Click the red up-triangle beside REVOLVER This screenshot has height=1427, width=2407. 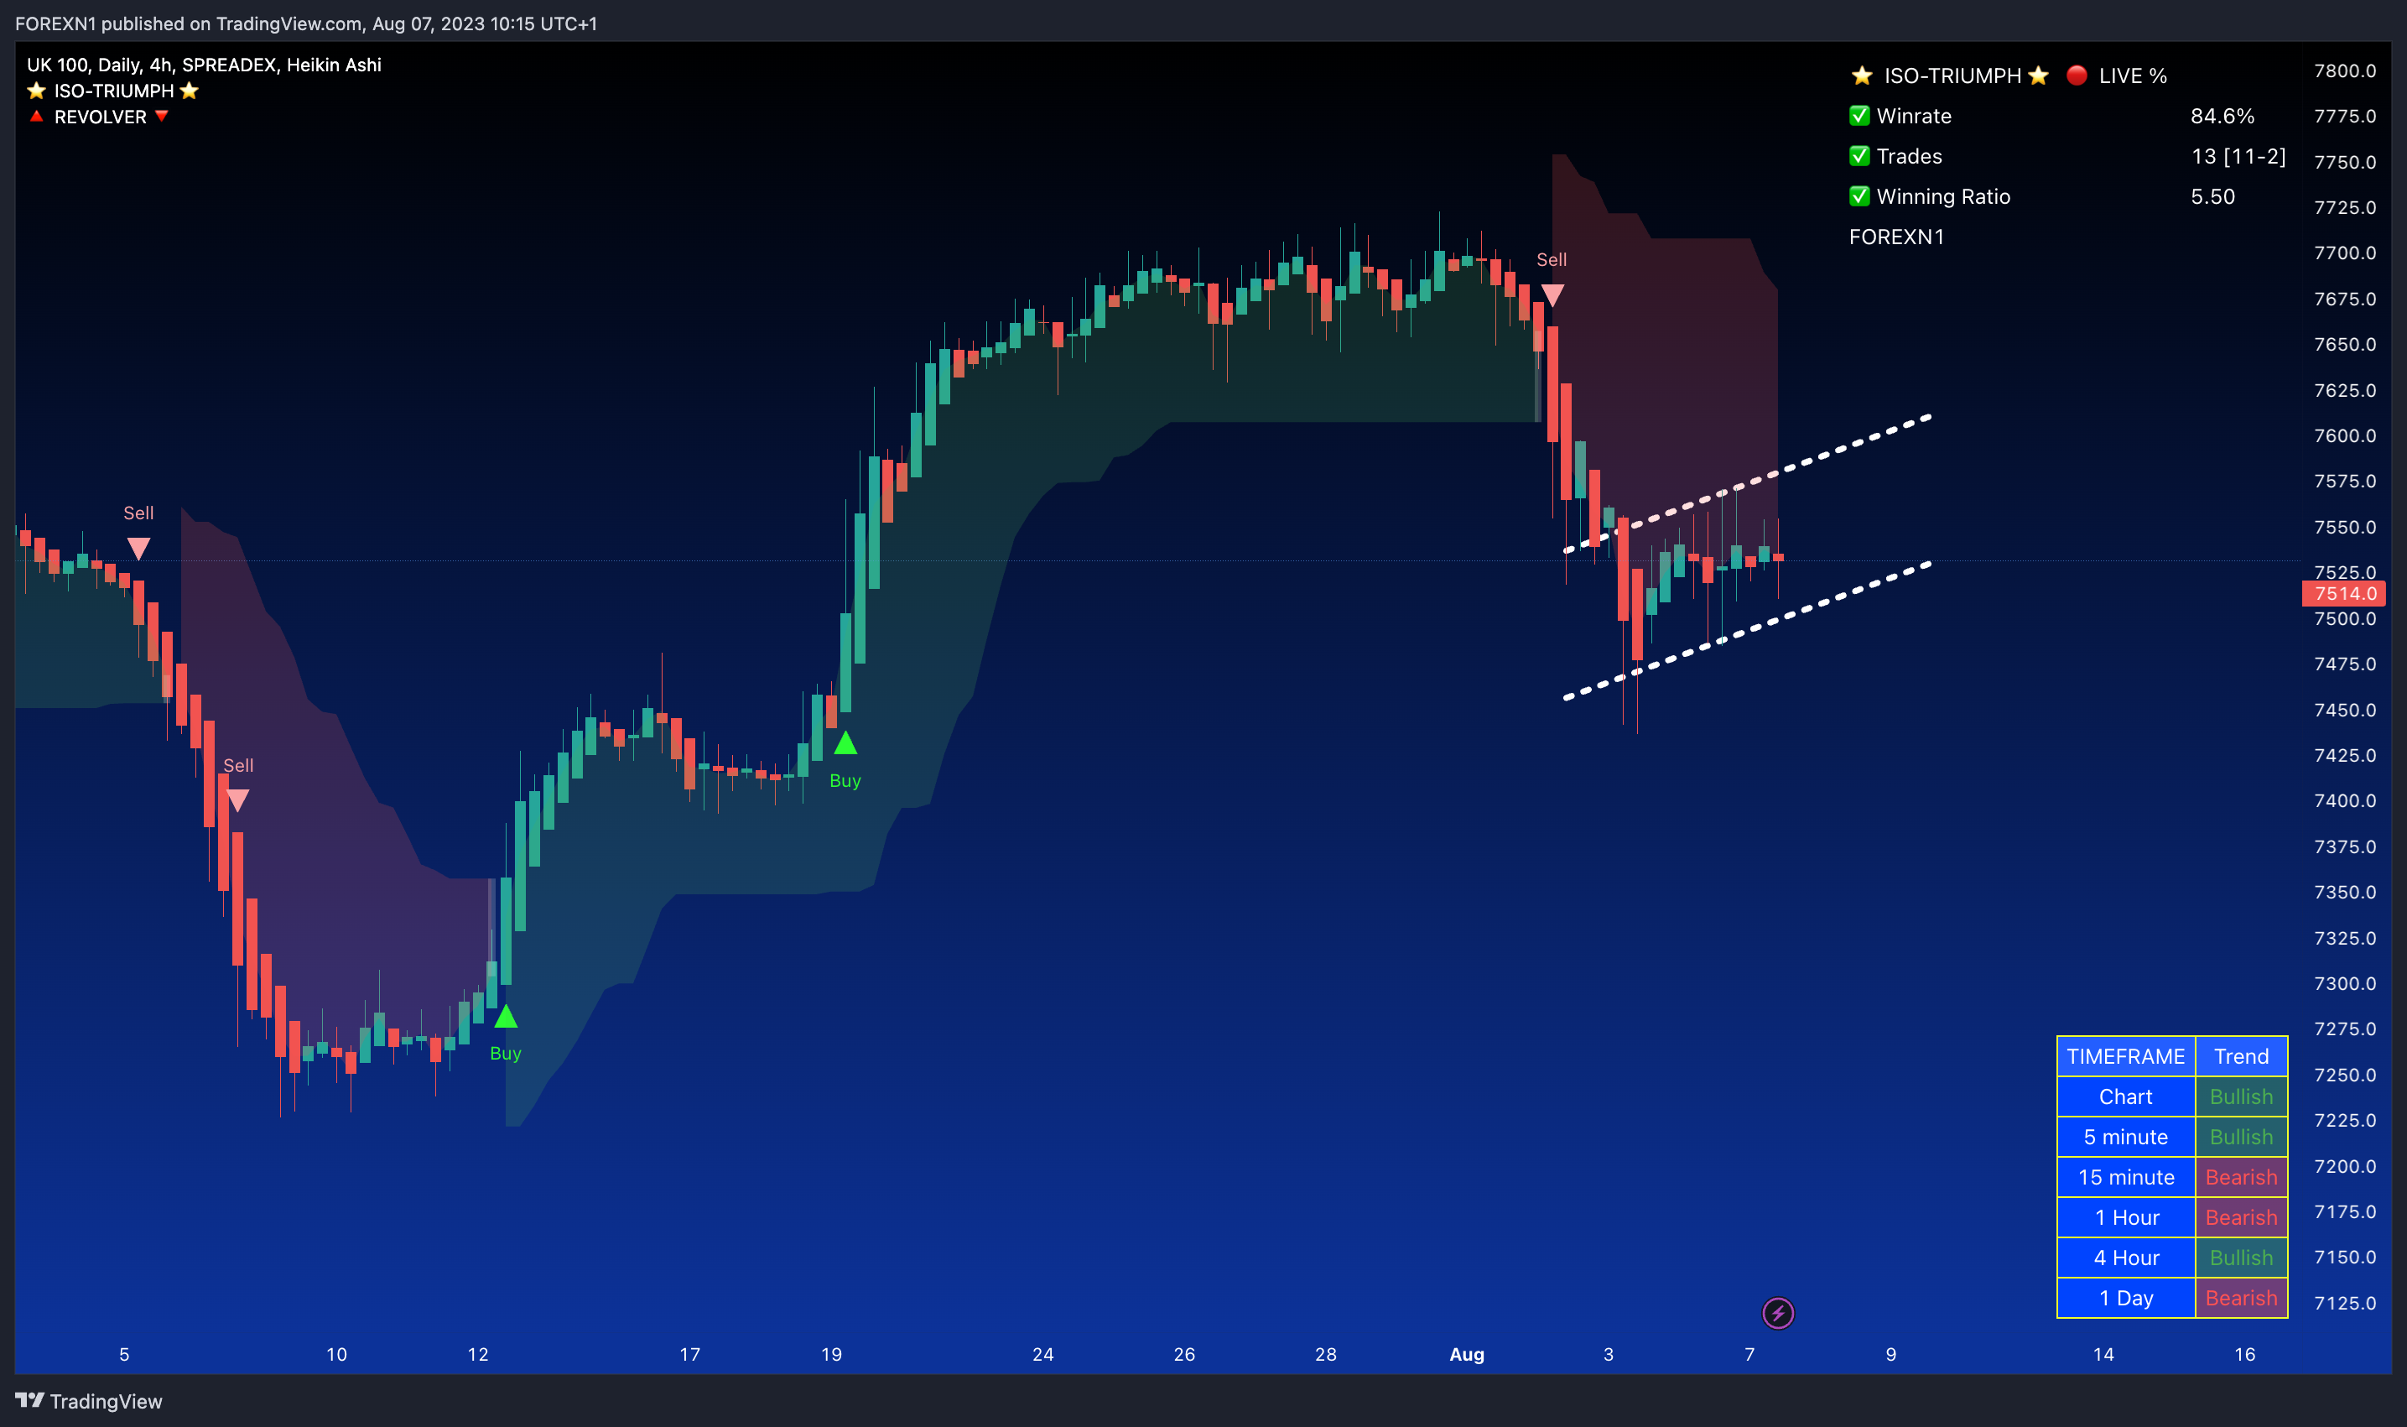point(37,117)
